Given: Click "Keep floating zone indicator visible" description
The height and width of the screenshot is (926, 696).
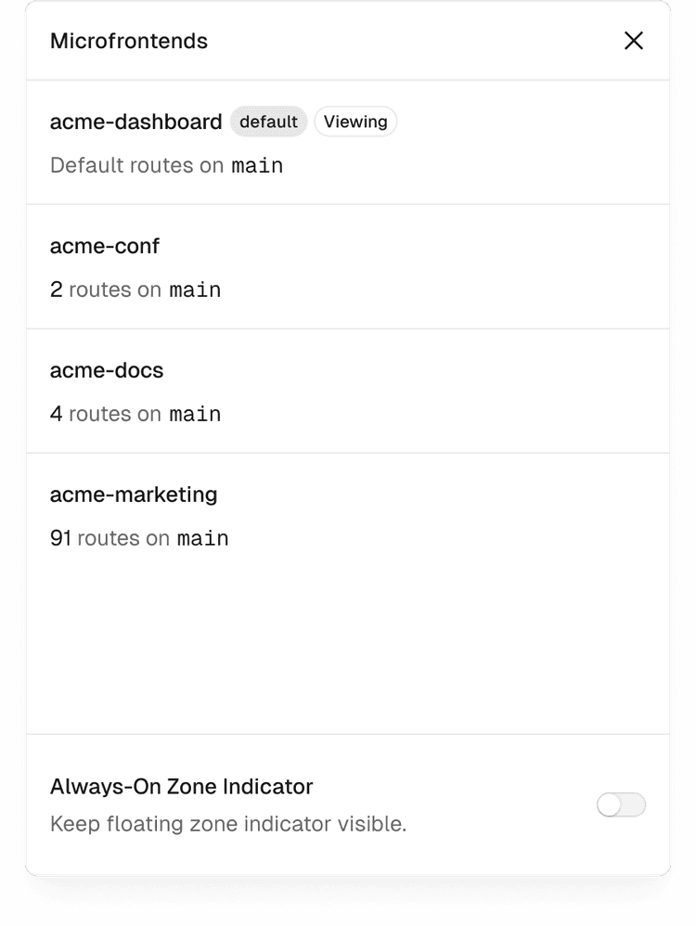Looking at the screenshot, I should (x=229, y=824).
